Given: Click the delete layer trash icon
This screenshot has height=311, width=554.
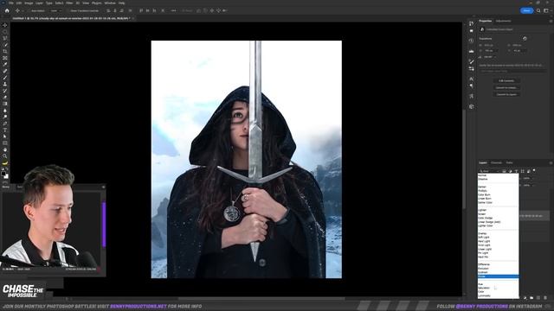Looking at the screenshot, I should point(545,298).
